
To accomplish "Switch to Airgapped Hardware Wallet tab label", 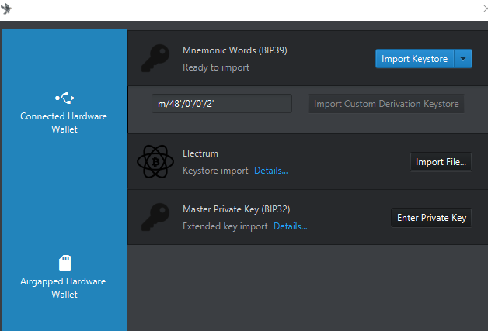I will coord(63,288).
